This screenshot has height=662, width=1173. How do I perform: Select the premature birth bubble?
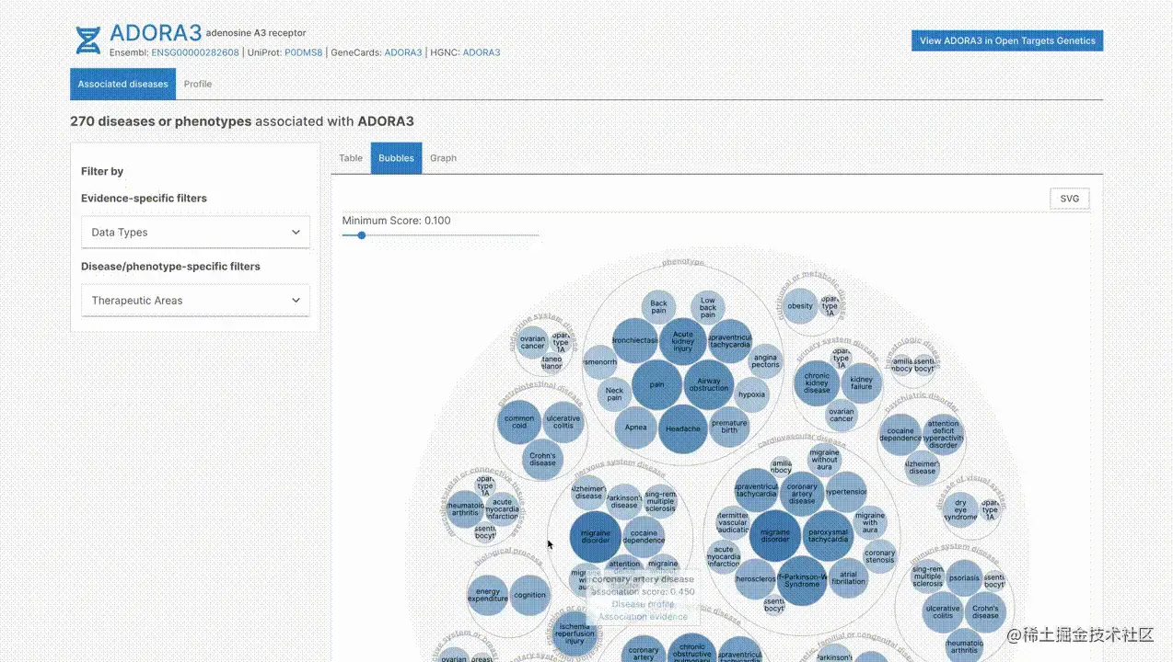(x=729, y=428)
